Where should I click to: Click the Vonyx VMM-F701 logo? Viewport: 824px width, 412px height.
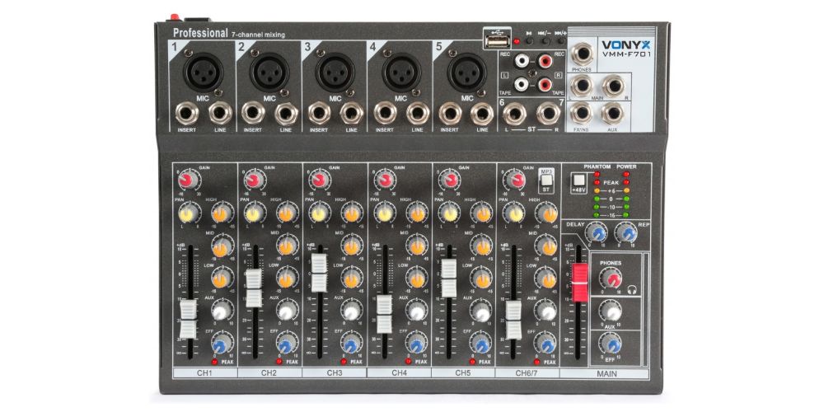626,49
